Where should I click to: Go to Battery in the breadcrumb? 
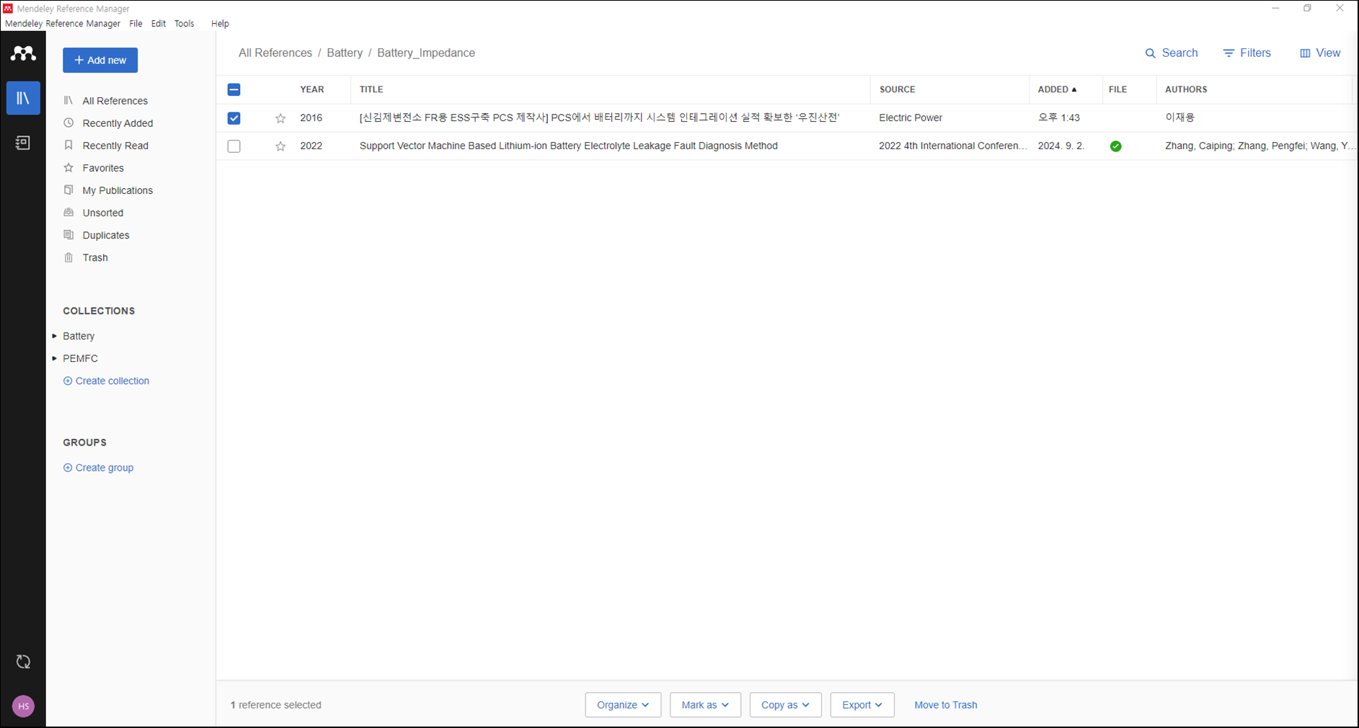[x=345, y=53]
